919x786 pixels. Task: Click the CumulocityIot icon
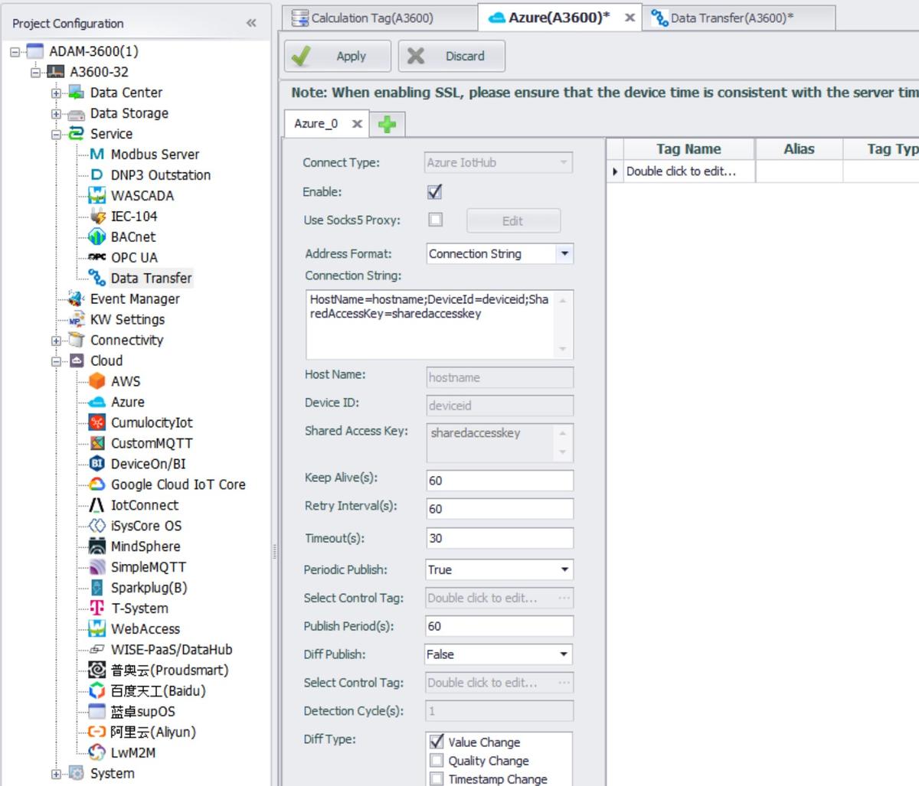pyautogui.click(x=97, y=422)
